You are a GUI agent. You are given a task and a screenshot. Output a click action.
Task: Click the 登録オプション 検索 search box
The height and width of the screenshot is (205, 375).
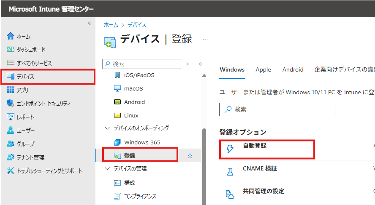[x=277, y=109]
